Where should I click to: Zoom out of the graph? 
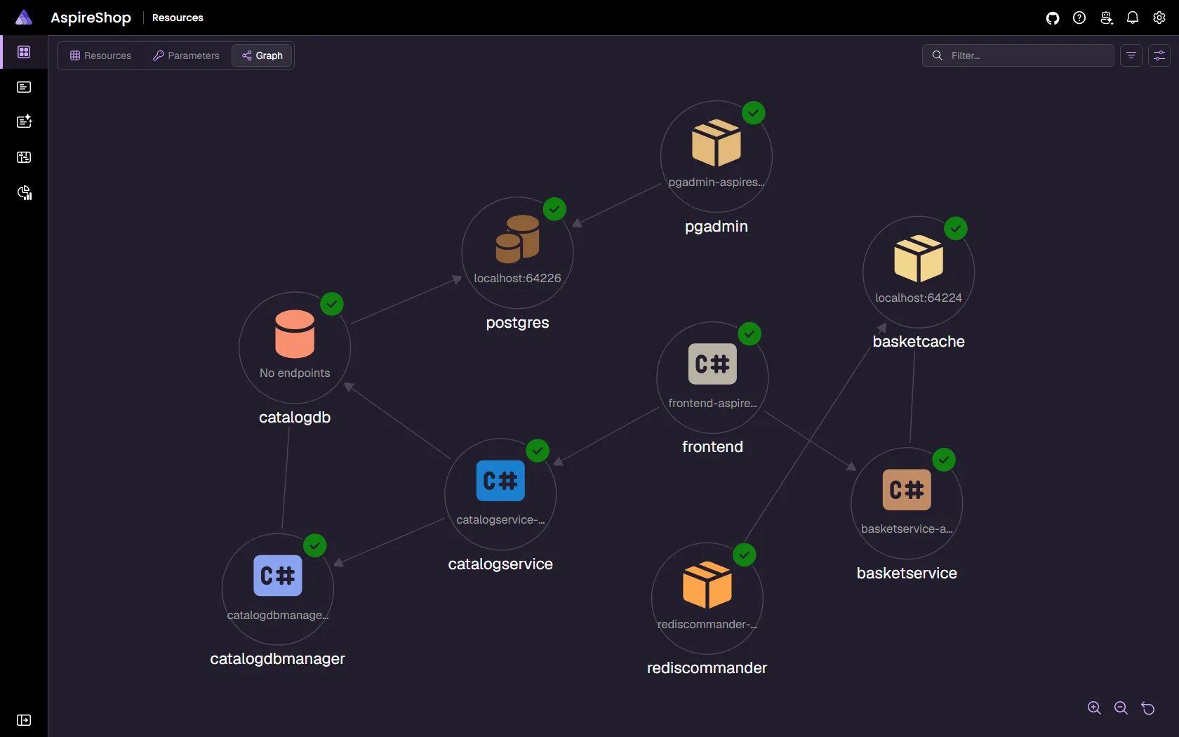pyautogui.click(x=1121, y=708)
